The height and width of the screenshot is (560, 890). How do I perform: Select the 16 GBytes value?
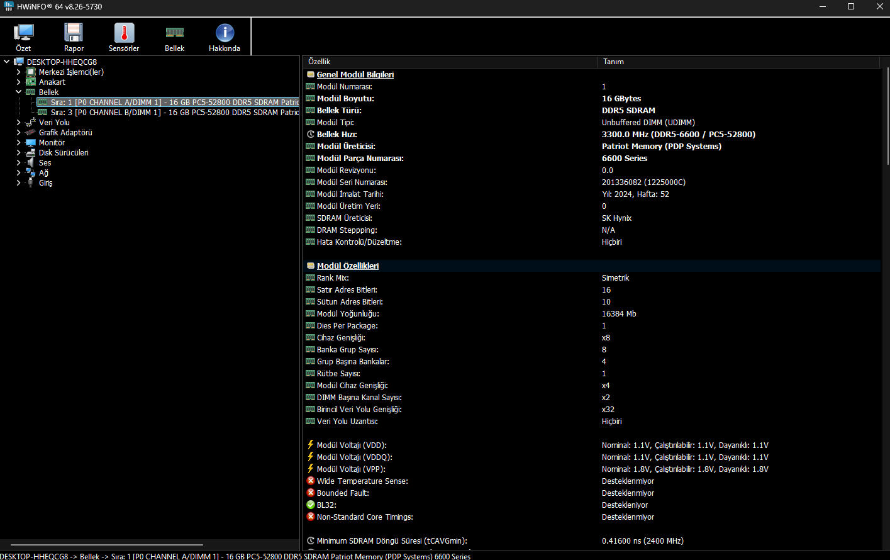(x=621, y=98)
